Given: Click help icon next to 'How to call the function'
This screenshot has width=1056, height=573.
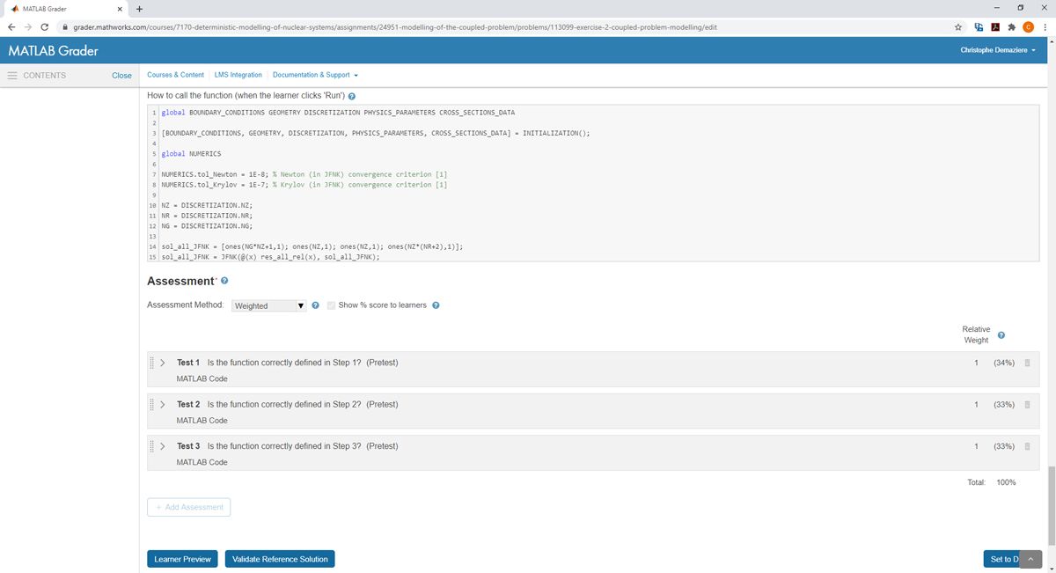Looking at the screenshot, I should coord(351,96).
